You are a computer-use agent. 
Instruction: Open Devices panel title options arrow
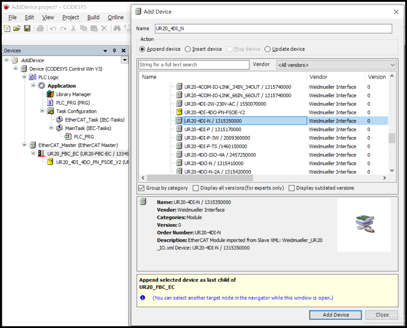click(105, 51)
